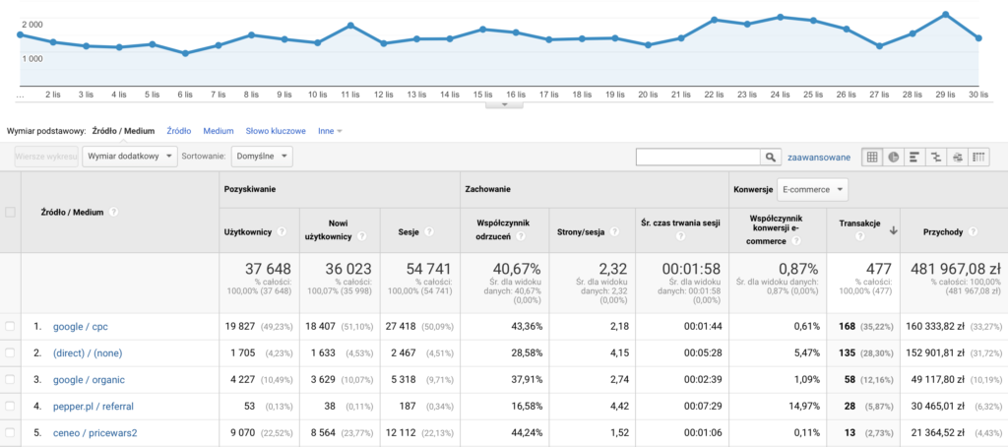Open the help icon under Transakcje
Image resolution: width=1008 pixels, height=447 pixels.
point(860,236)
